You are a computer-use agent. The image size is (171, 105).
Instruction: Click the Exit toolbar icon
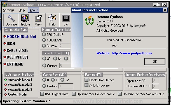tap(66, 18)
